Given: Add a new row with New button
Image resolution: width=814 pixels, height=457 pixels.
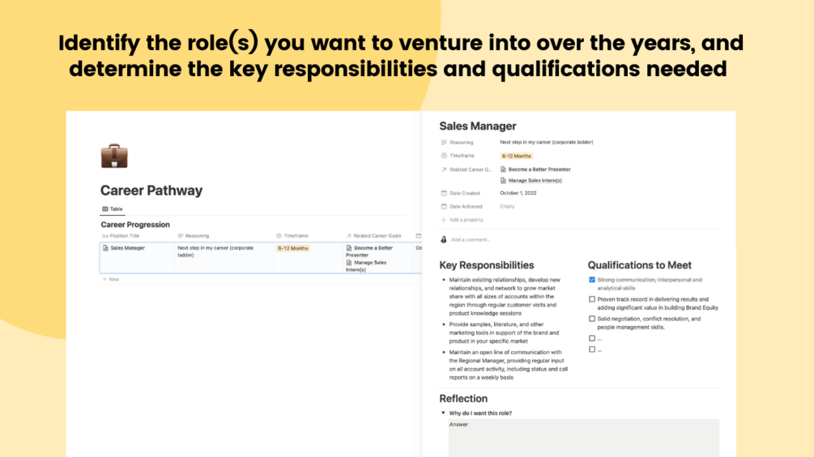Looking at the screenshot, I should pos(110,279).
